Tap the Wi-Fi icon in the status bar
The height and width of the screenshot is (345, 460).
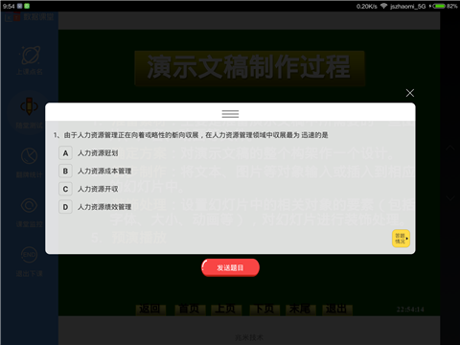click(x=383, y=6)
